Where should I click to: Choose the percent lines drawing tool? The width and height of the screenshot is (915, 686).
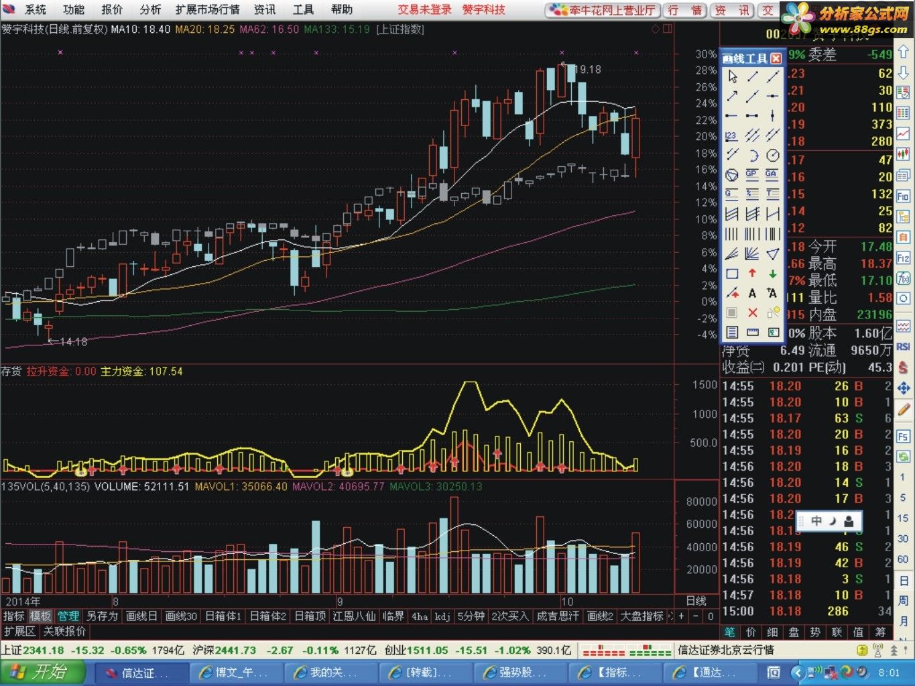tap(752, 194)
